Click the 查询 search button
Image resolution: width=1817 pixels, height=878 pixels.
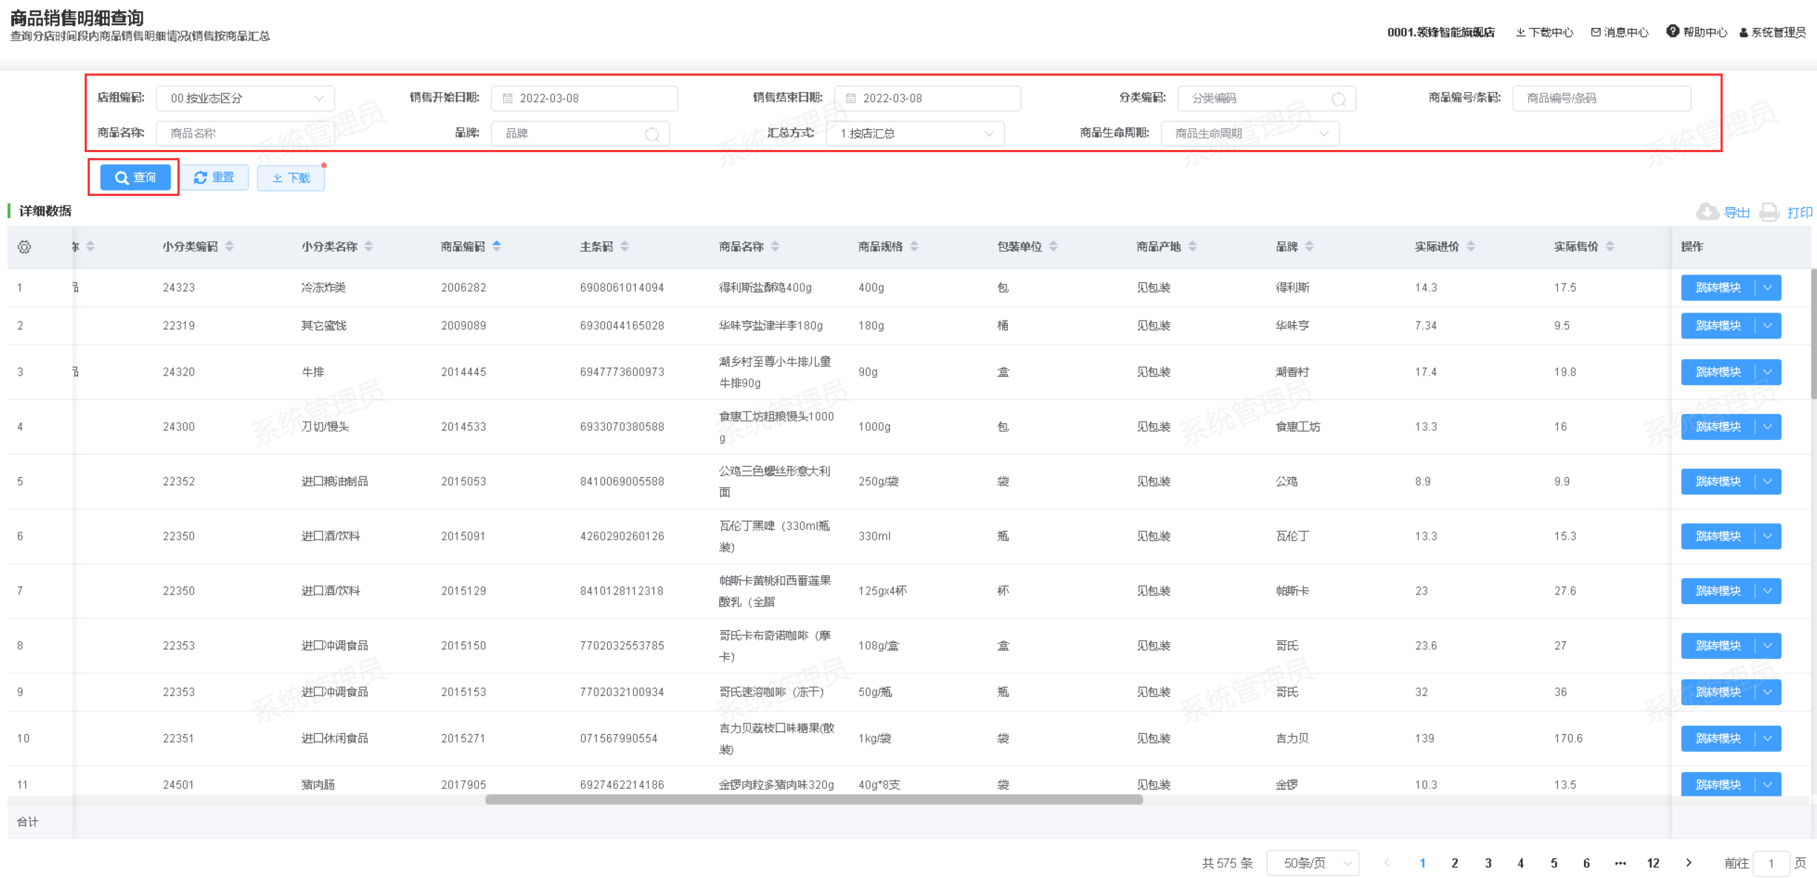point(135,177)
